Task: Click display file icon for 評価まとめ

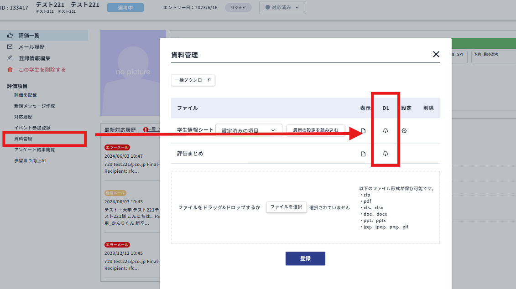Action: pyautogui.click(x=363, y=154)
